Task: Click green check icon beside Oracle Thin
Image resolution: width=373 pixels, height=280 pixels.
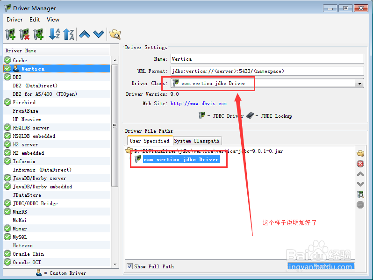Action: pyautogui.click(x=7, y=254)
